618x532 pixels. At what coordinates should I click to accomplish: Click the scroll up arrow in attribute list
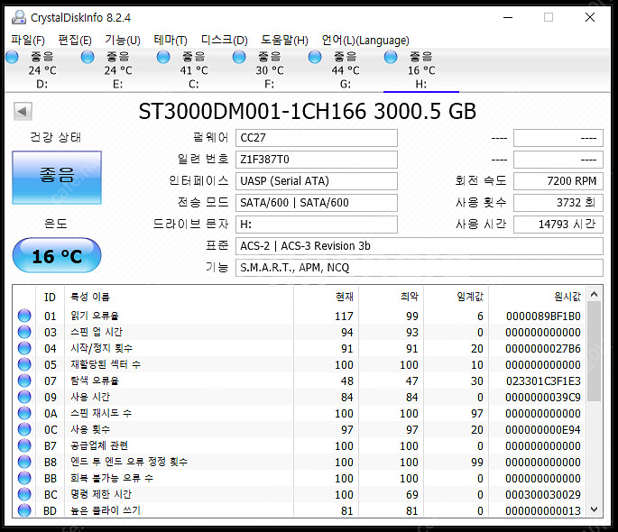[x=595, y=295]
